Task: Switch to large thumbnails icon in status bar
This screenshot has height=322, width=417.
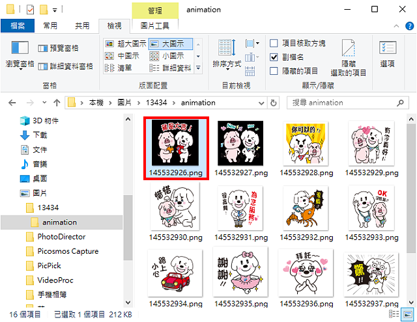Action: pos(408,315)
